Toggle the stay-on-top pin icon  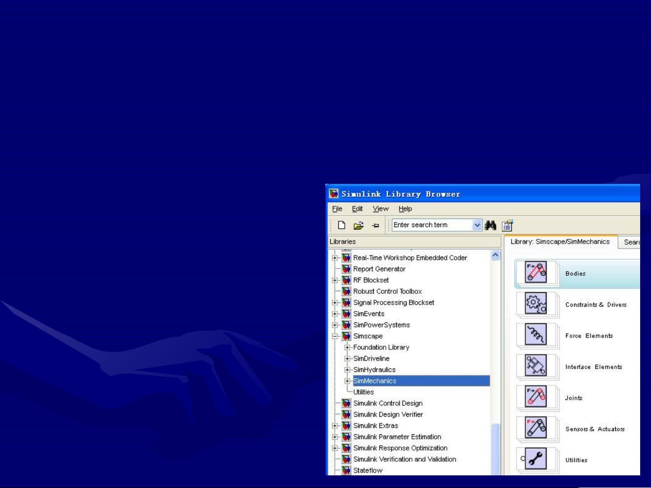[x=375, y=225]
